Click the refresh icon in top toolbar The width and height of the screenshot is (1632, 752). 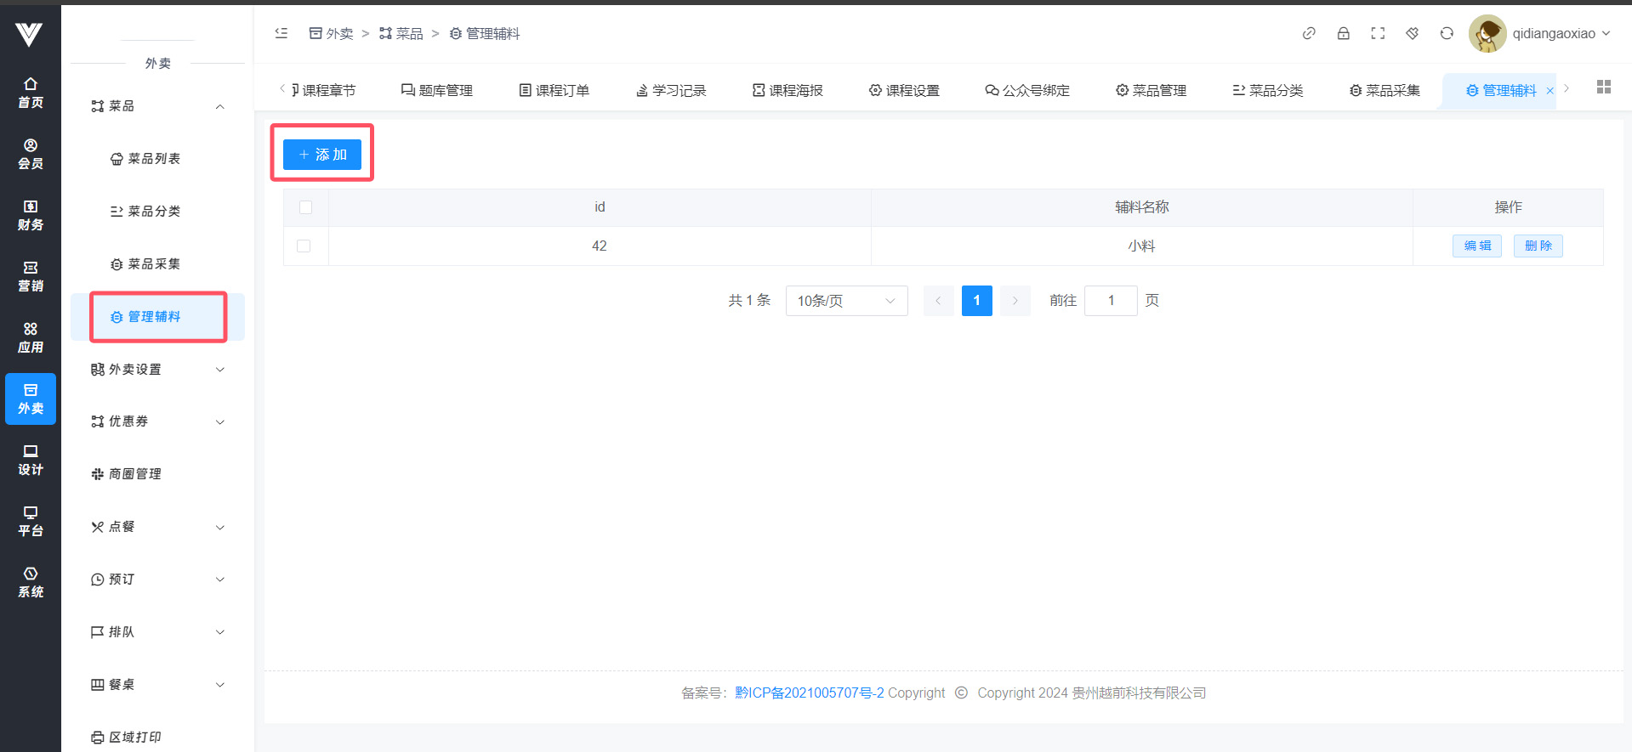(x=1446, y=33)
